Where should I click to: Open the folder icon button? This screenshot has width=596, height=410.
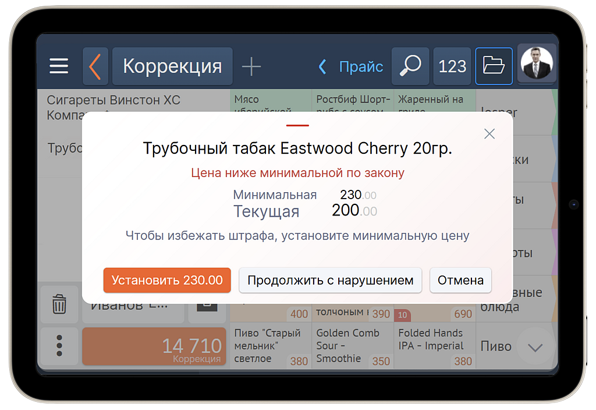point(494,66)
